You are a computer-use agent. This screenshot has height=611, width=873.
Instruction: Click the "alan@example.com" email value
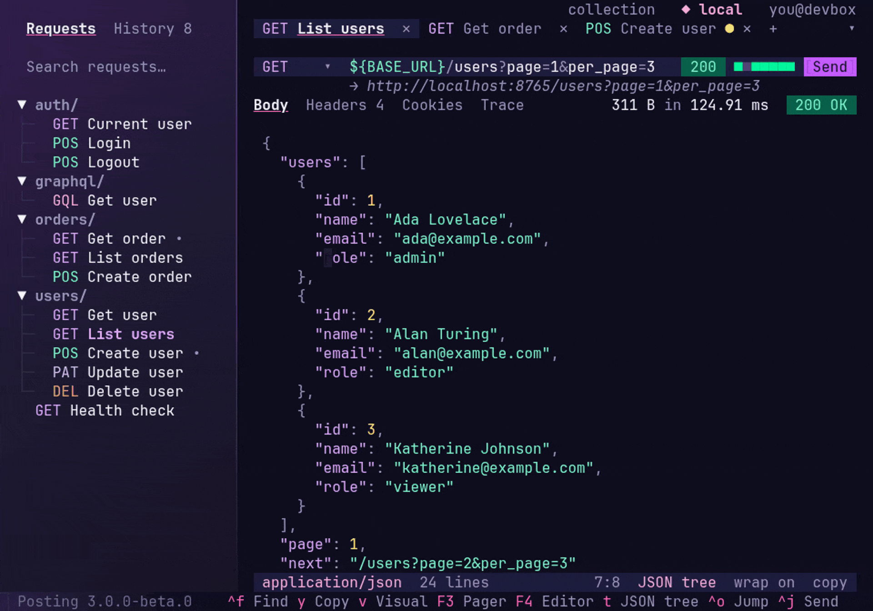[x=472, y=353]
